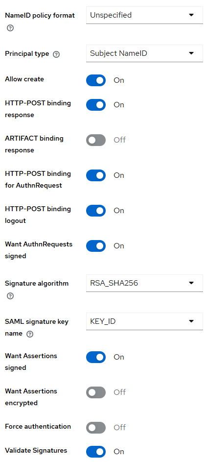Turn off HTTP-POST binding response
Screen dimensions: 206x462
tap(96, 104)
